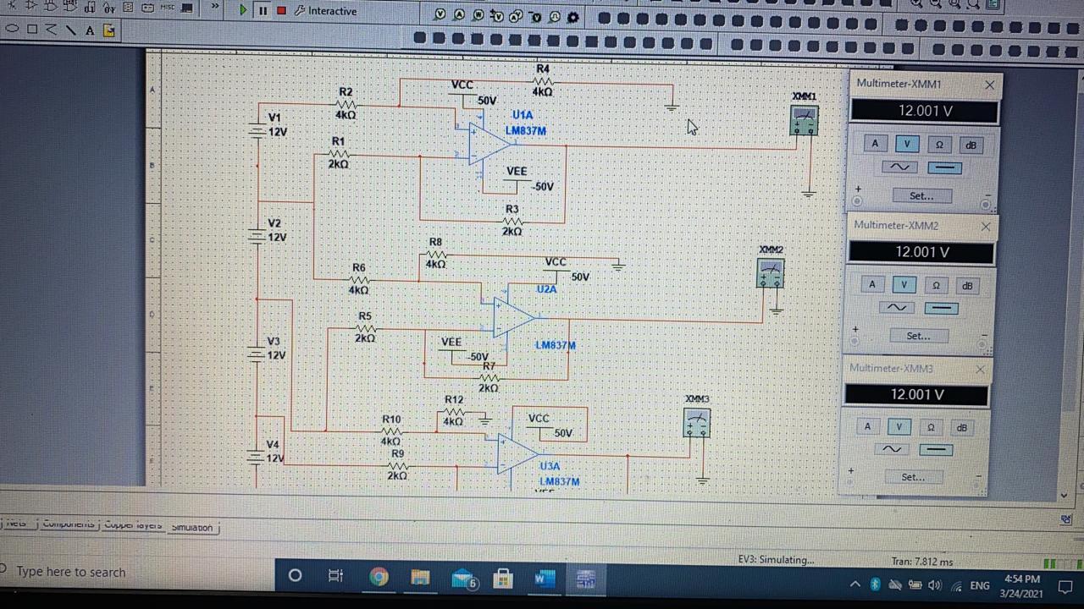1084x609 pixels.
Task: Set Multimeter-XMM3 to voltmeter V mode
Action: [899, 426]
